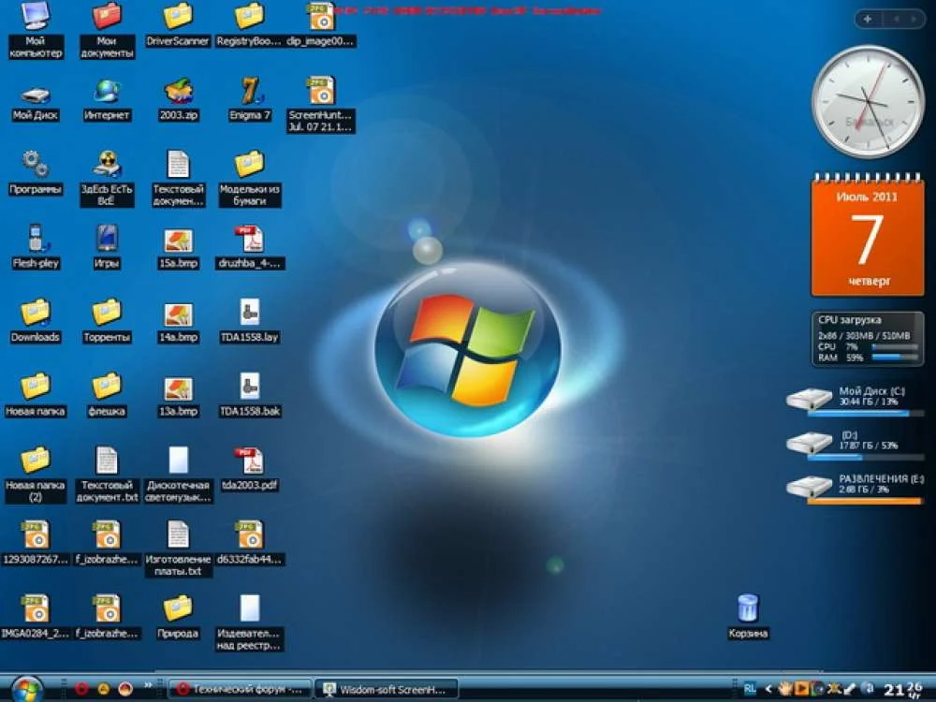Click the taskbar clock showing 21:26

903,690
